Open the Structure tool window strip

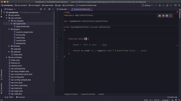click(x=1, y=75)
